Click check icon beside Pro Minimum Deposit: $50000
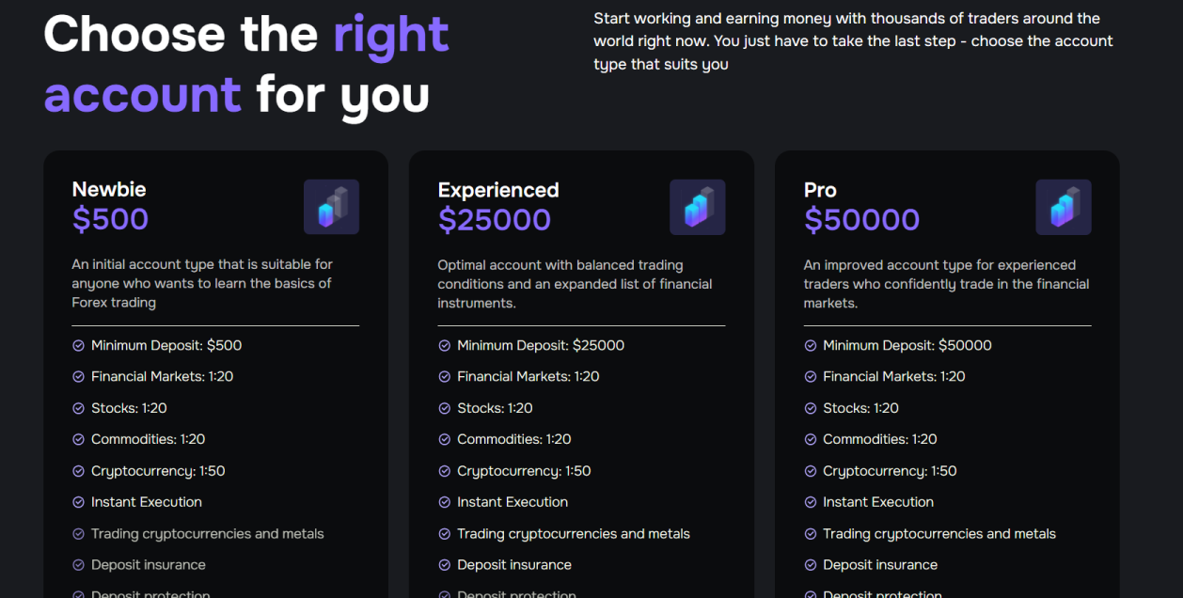The height and width of the screenshot is (598, 1183). 811,346
